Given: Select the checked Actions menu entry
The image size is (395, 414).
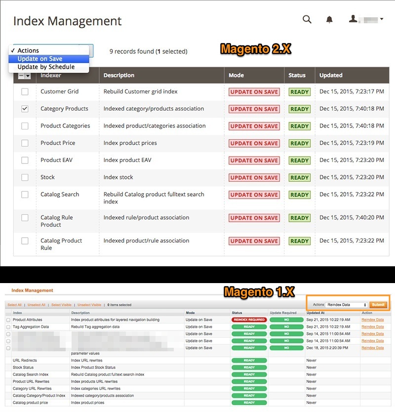Looking at the screenshot, I should 49,50.
